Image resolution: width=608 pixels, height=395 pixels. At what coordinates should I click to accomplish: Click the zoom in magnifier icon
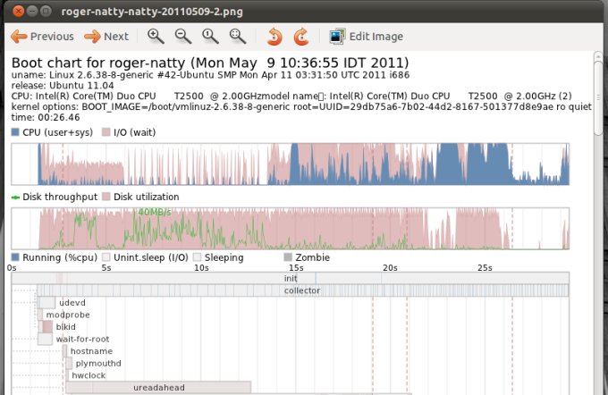tap(156, 37)
